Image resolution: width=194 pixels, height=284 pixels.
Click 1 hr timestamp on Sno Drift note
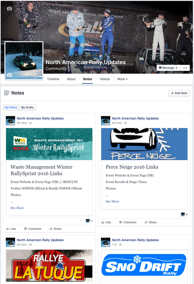click(x=114, y=244)
